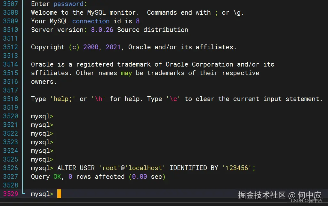
Task: Click the word 'connection' in line 3509
Action: point(91,21)
